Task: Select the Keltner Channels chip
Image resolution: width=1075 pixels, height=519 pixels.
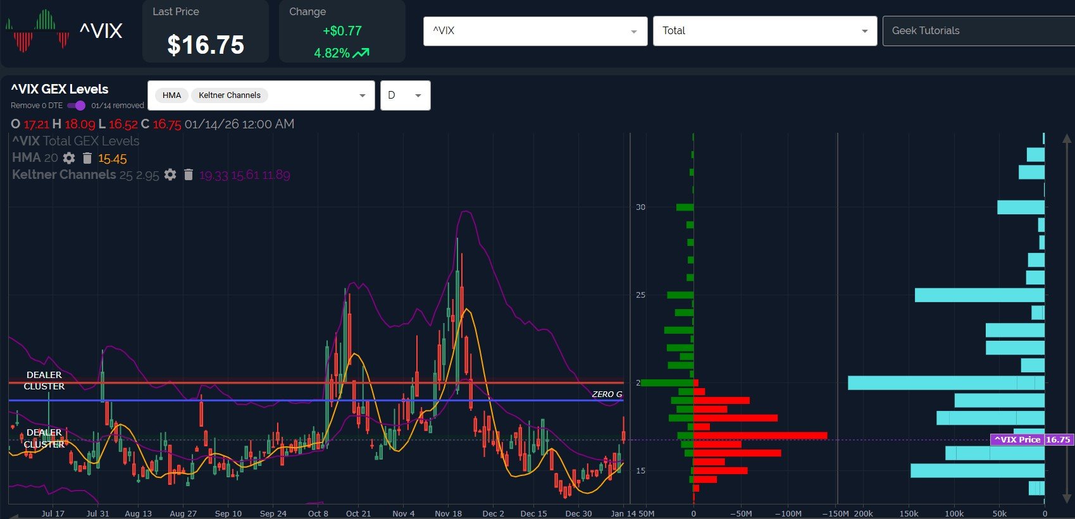Action: point(230,95)
